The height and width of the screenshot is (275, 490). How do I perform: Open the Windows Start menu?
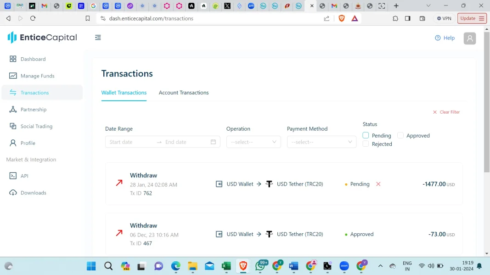tap(91, 266)
